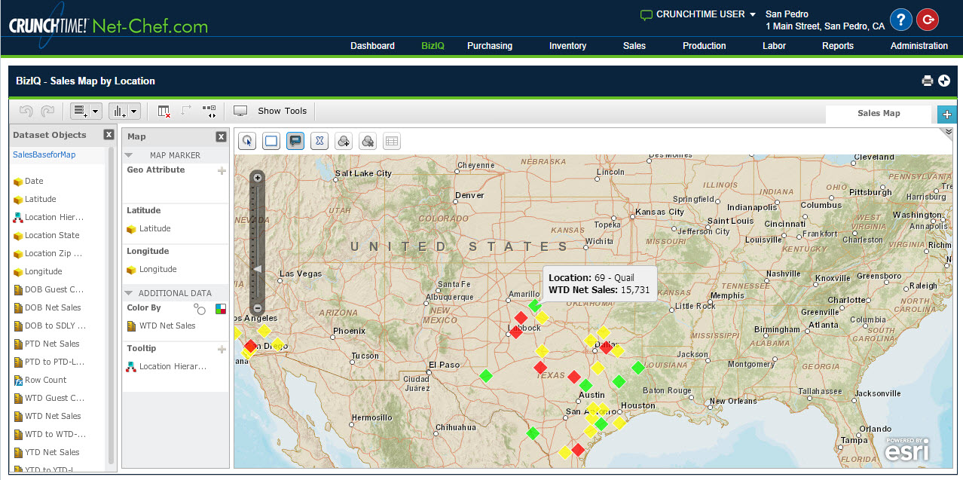
Task: Toggle the size-by bubble icon beside Color By
Action: tap(200, 309)
